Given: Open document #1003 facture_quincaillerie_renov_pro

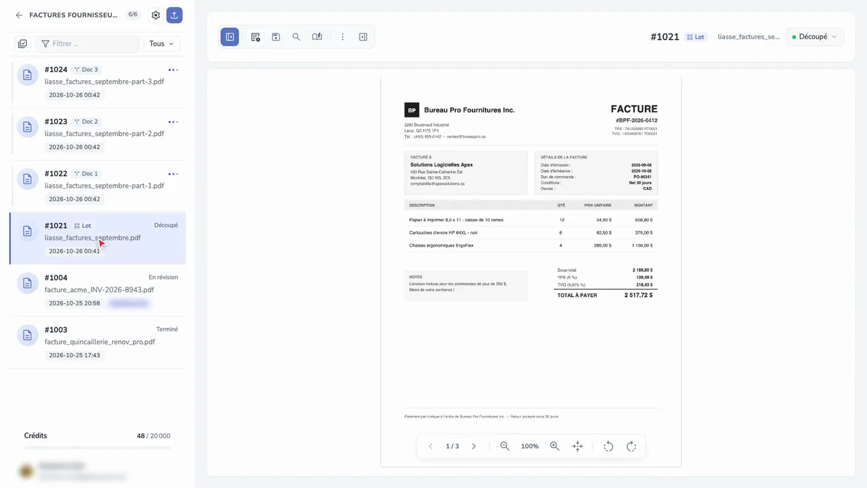Looking at the screenshot, I should point(98,342).
